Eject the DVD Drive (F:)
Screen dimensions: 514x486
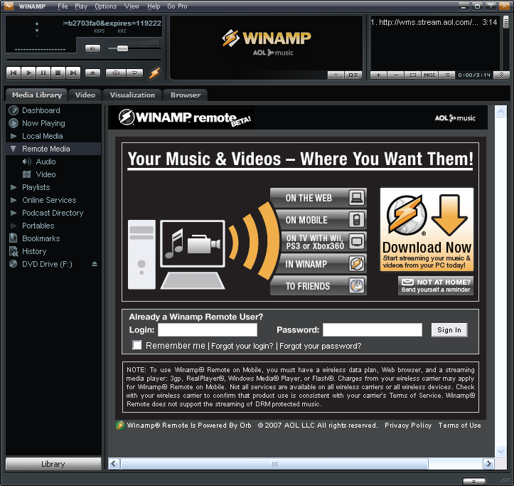[x=95, y=264]
